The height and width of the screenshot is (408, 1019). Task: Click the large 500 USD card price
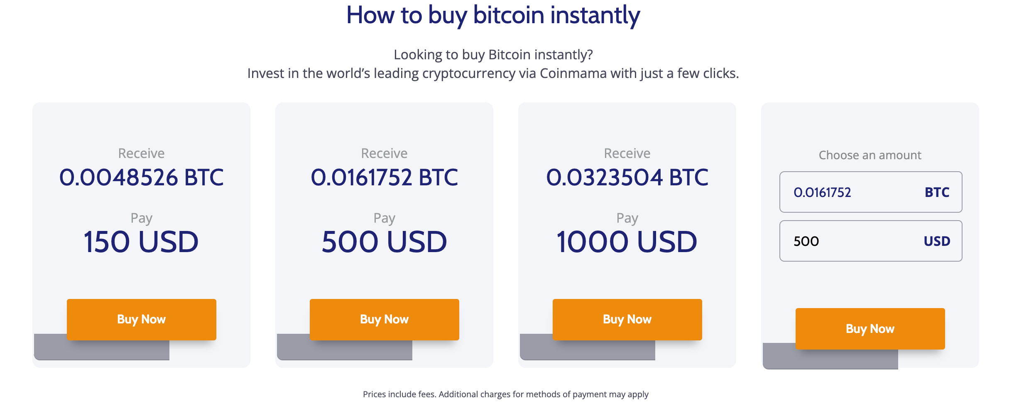tap(384, 242)
